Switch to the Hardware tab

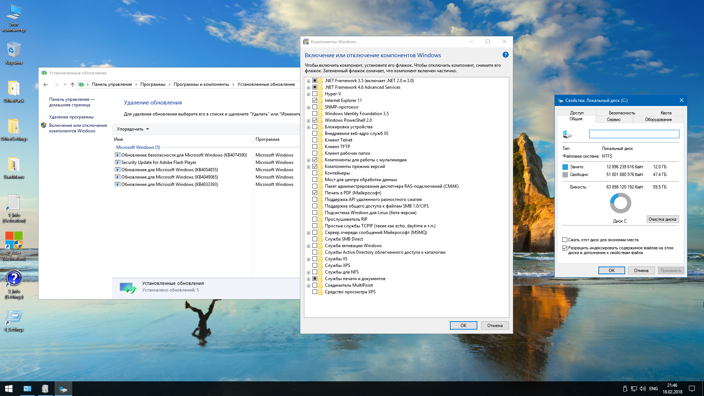click(x=658, y=120)
